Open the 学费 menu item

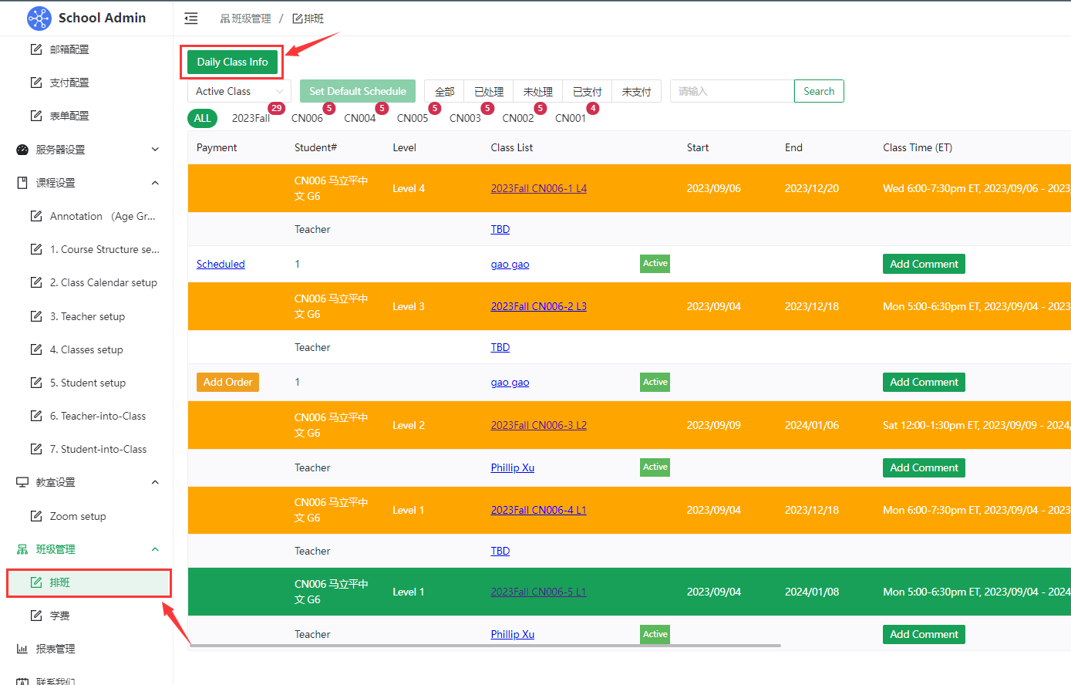[x=60, y=616]
